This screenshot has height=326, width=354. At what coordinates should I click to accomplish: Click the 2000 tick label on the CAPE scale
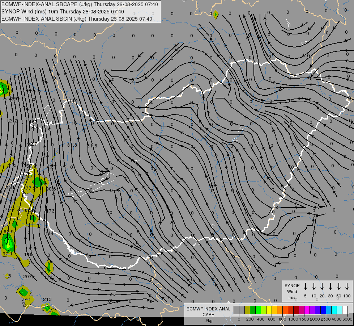315,319
